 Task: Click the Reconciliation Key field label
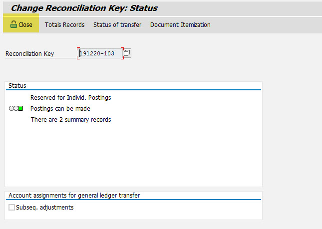[29, 54]
